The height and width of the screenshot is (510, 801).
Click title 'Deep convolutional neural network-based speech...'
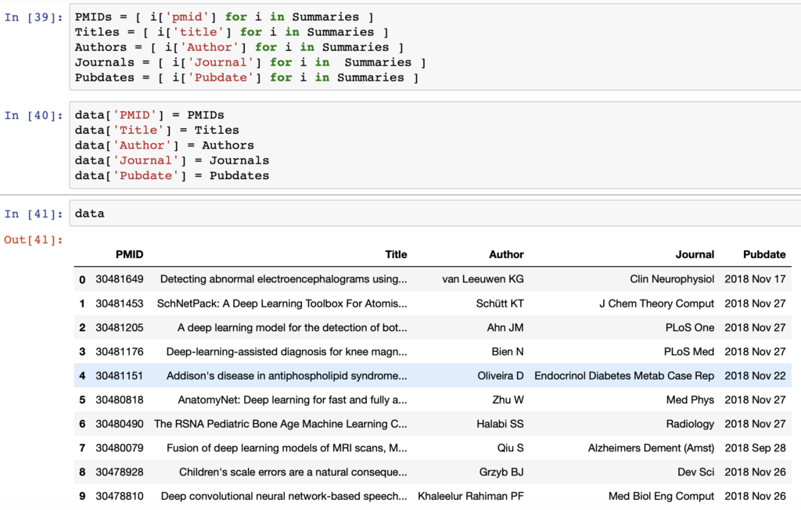(x=284, y=496)
